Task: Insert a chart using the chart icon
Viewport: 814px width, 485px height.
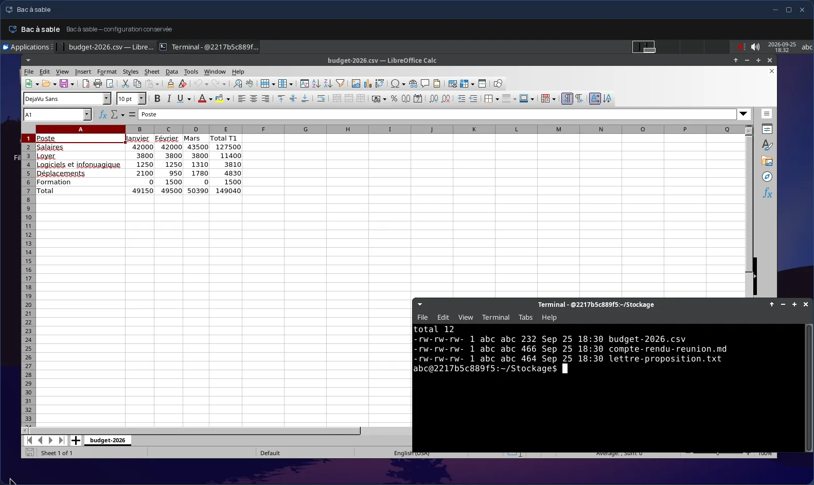Action: [368, 83]
